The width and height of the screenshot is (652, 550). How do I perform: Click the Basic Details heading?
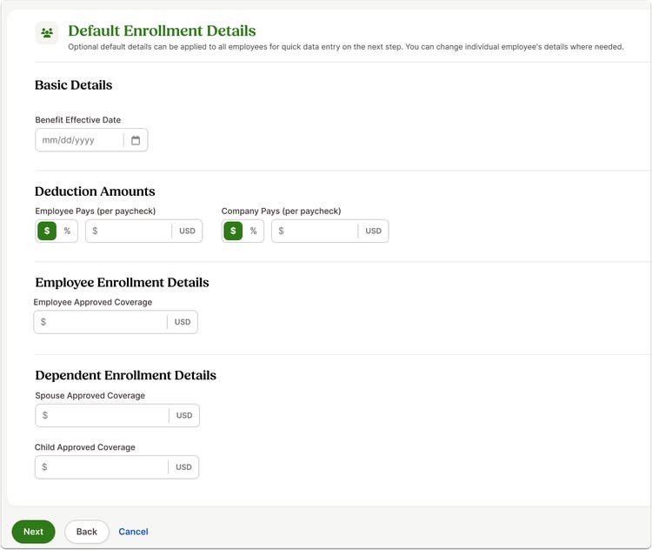(x=74, y=85)
